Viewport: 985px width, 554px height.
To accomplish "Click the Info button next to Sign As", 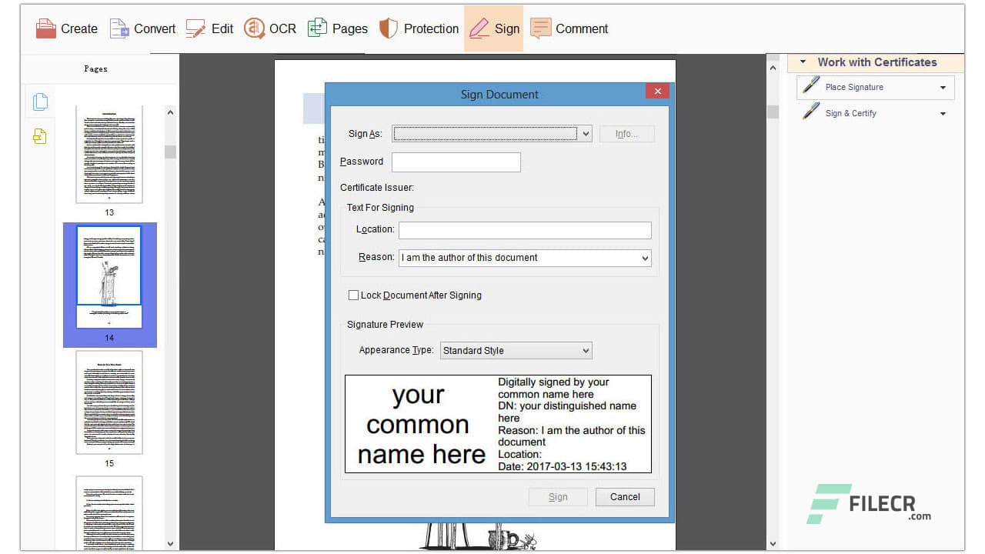I will [x=626, y=133].
